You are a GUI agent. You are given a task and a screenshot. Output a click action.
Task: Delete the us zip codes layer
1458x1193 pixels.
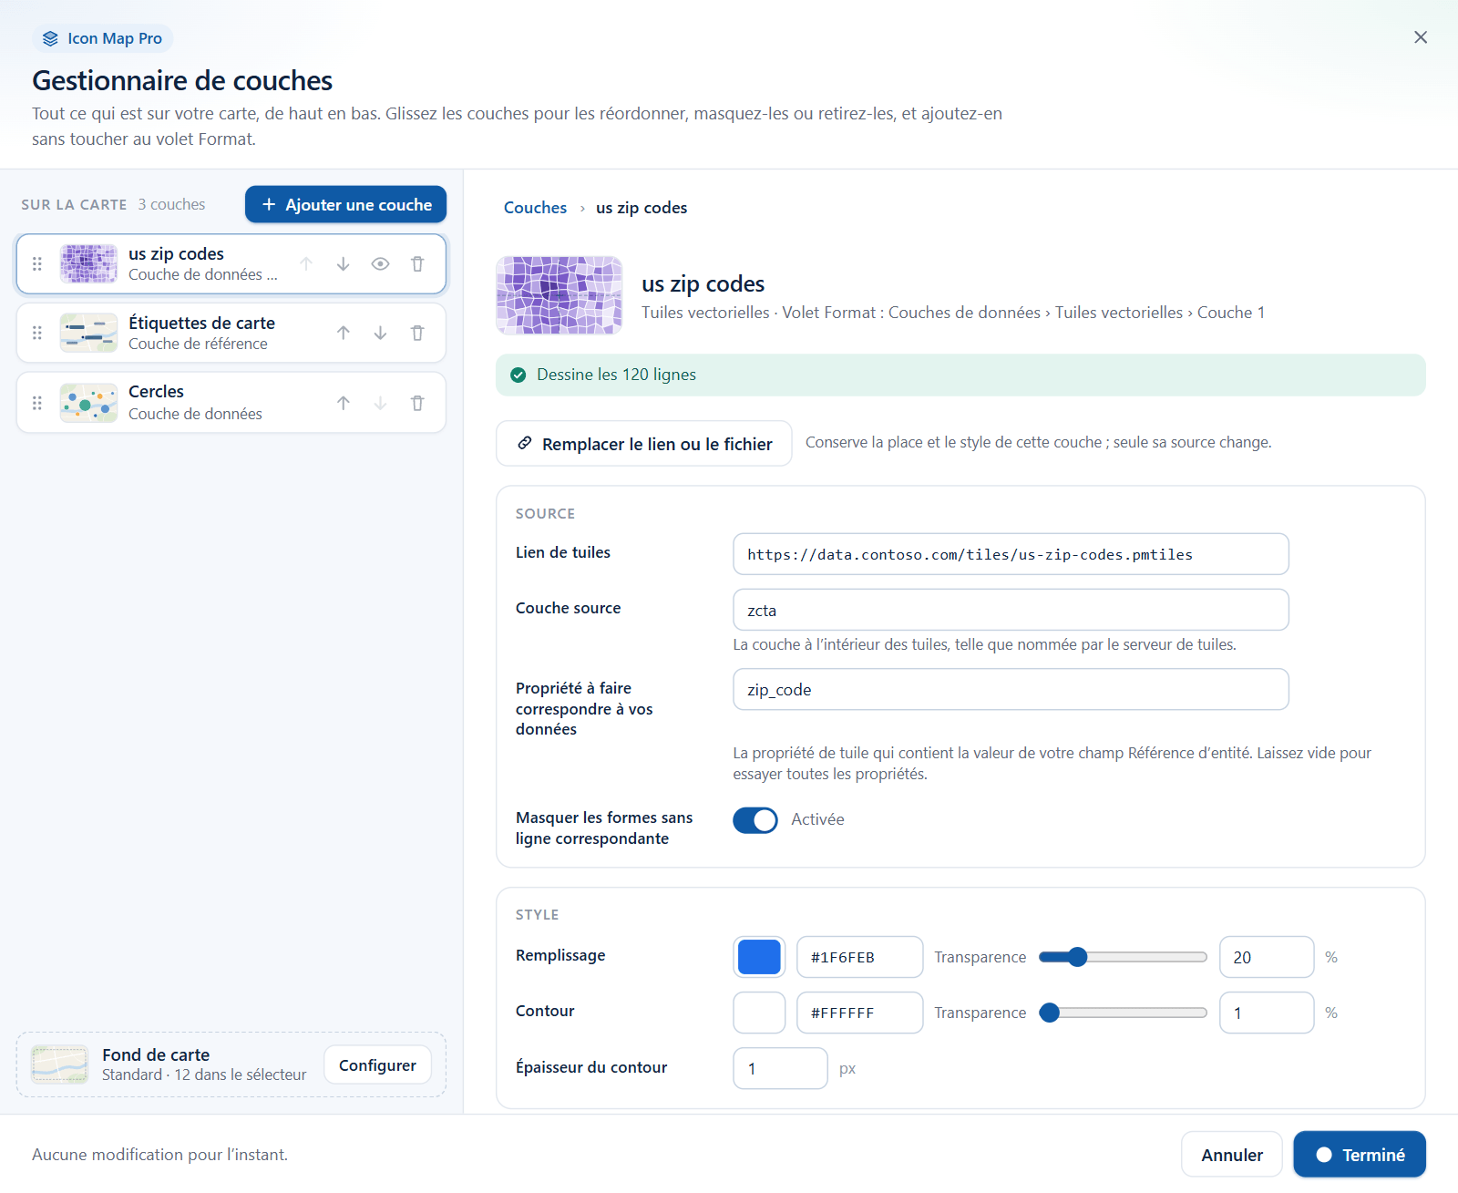click(x=417, y=264)
